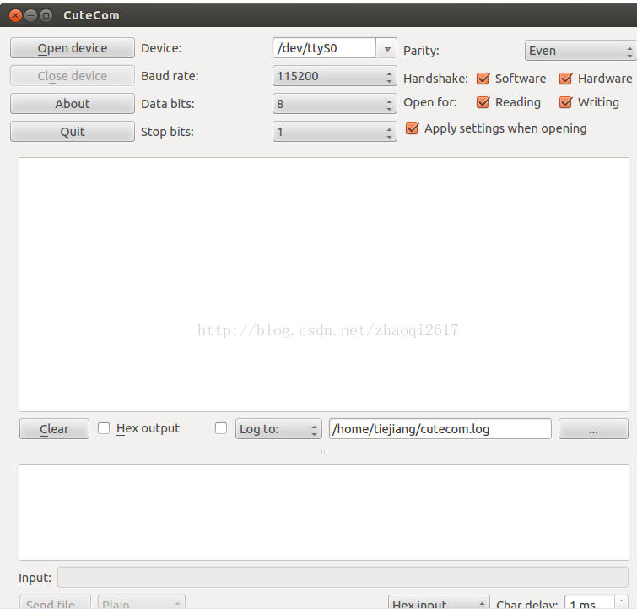The height and width of the screenshot is (609, 637).
Task: Click the log file path field
Action: click(x=440, y=429)
